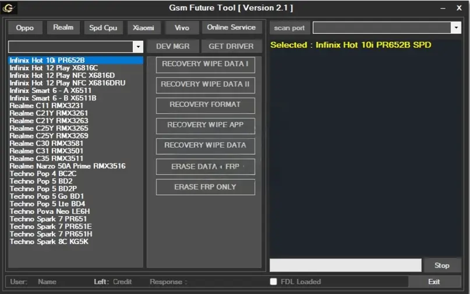Viewport: 470px width, 294px height.
Task: Start the RECOVERY FORMAT operation
Action: [205, 105]
